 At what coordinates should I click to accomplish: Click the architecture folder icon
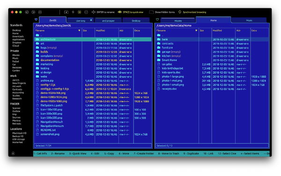pyautogui.click(x=37, y=39)
